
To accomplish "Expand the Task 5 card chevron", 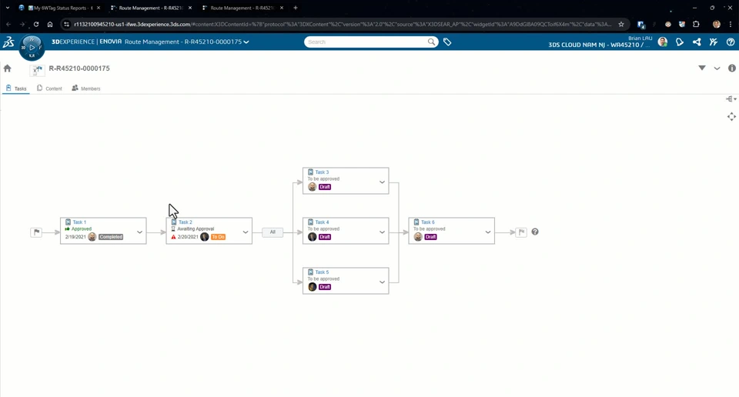I will click(383, 282).
